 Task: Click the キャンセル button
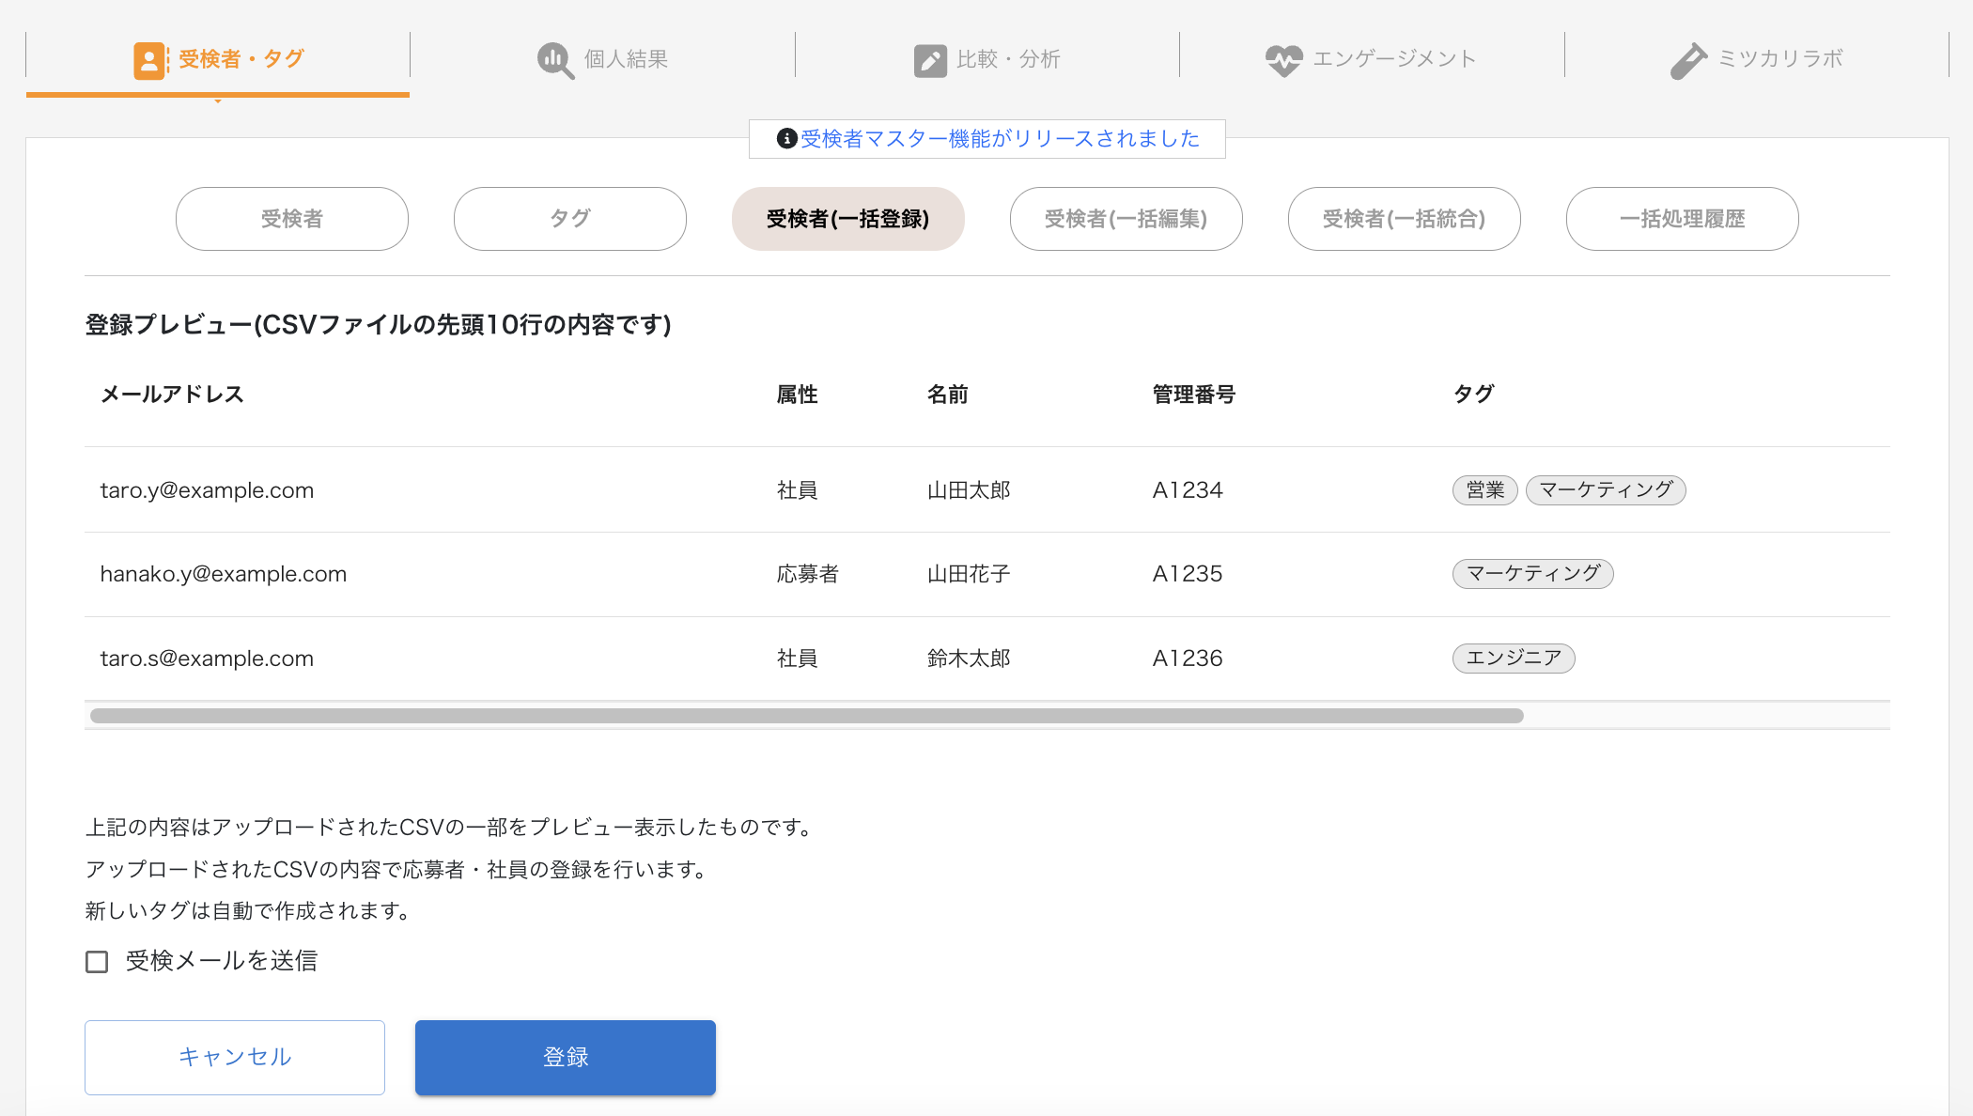tap(235, 1058)
